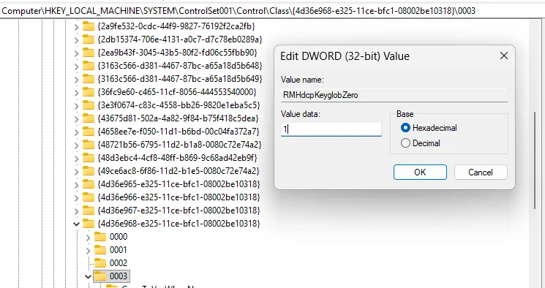Collapse the 0003 subkey
This screenshot has height=288, width=545.
tap(89, 276)
